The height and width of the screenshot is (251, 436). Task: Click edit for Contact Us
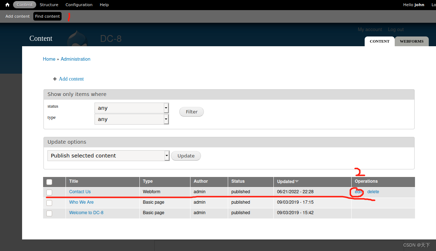coord(358,192)
